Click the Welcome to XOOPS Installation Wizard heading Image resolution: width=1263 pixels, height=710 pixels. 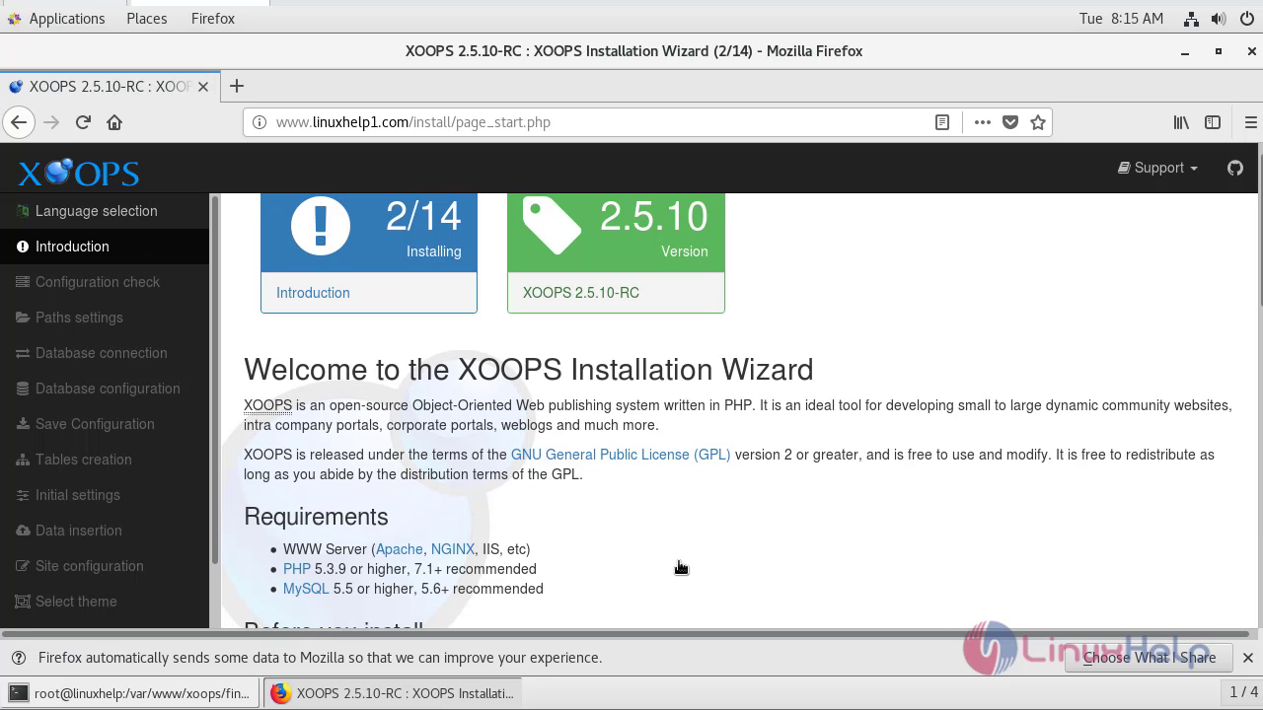[x=529, y=370]
